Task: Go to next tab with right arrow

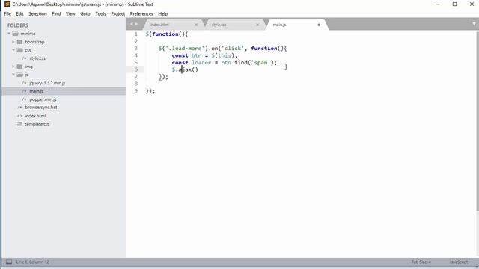Action: (x=136, y=24)
